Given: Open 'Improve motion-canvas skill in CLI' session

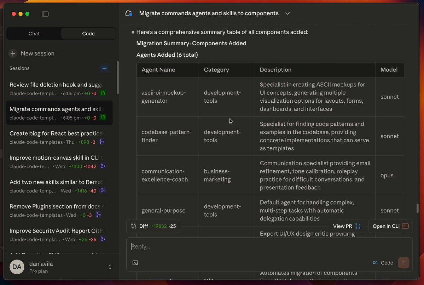Looking at the screenshot, I should pyautogui.click(x=59, y=161).
